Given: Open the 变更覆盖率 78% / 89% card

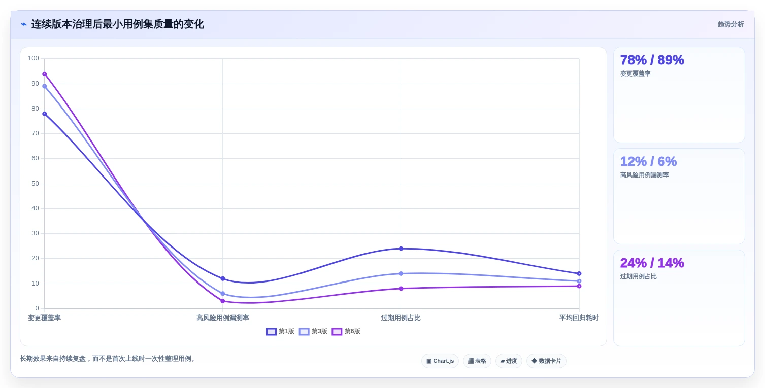Looking at the screenshot, I should [x=679, y=95].
